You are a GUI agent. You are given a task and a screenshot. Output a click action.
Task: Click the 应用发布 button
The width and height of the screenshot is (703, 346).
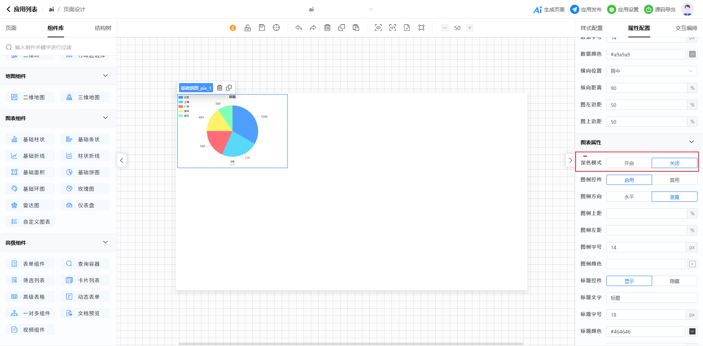586,10
